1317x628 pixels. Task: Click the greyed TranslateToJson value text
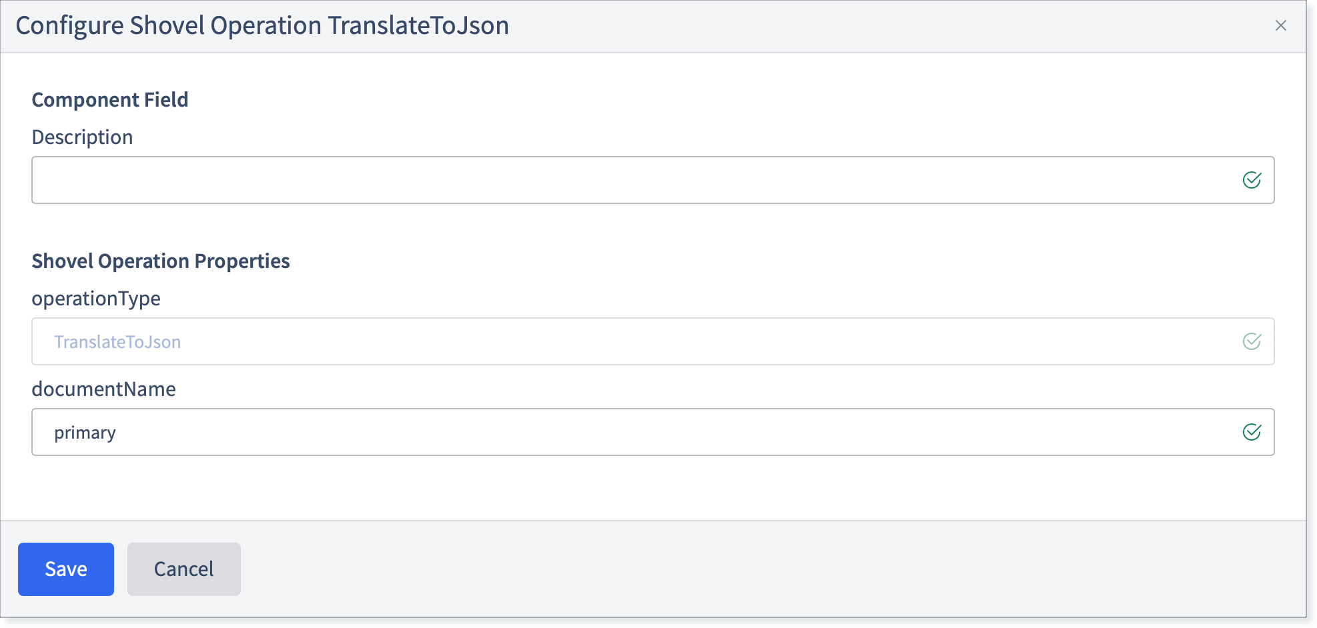[117, 342]
